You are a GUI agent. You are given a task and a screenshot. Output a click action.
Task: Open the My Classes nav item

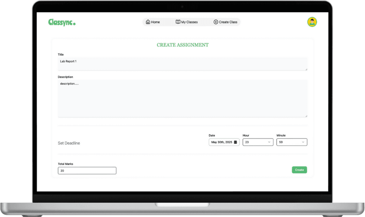(x=187, y=22)
